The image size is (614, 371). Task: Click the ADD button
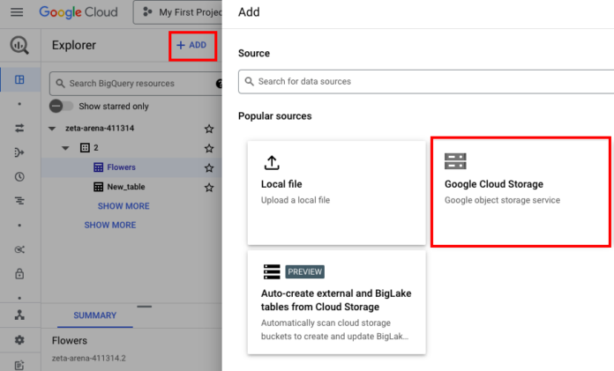coord(192,46)
